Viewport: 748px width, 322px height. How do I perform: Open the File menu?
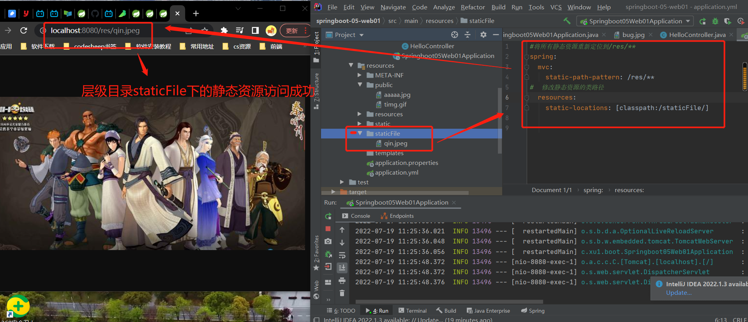pos(332,7)
